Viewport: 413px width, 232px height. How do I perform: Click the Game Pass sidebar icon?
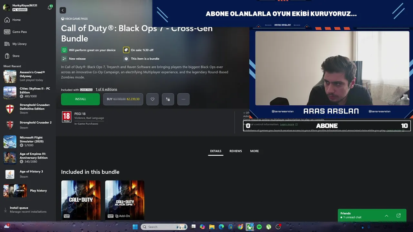pyautogui.click(x=7, y=32)
